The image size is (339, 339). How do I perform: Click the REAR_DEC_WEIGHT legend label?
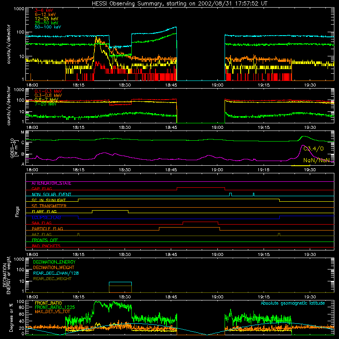[52, 279]
